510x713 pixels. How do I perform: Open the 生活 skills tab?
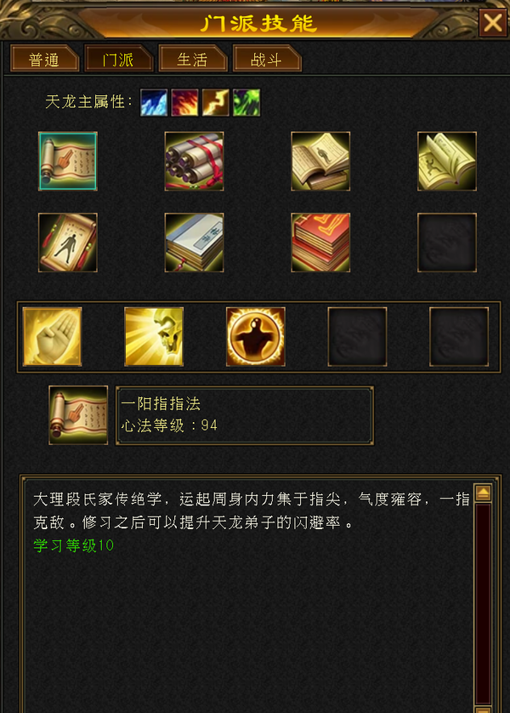tap(192, 59)
